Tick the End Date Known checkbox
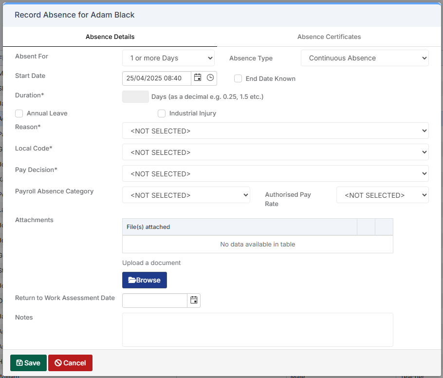443x378 pixels. click(238, 78)
